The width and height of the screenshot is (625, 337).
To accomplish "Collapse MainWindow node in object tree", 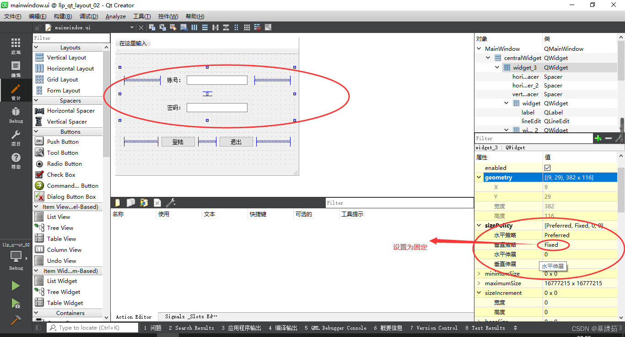I will [x=479, y=49].
